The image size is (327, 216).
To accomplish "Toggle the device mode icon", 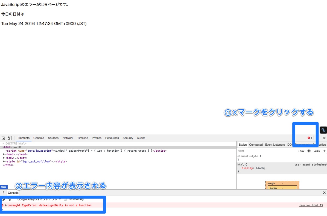I will coord(10,138).
